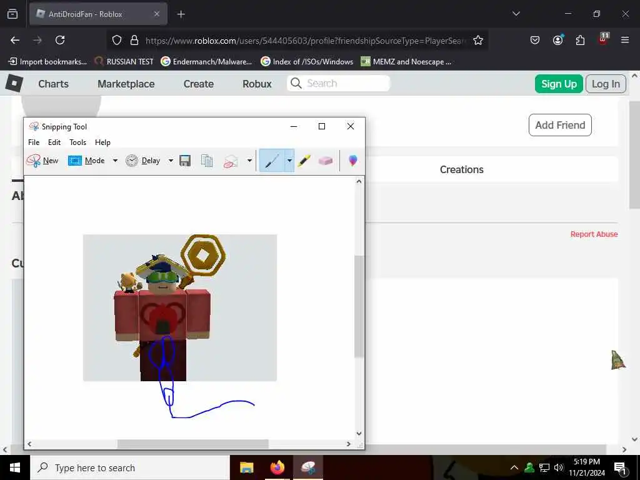
Task: Open the uBlock extension icon with badge 11
Action: pyautogui.click(x=603, y=39)
